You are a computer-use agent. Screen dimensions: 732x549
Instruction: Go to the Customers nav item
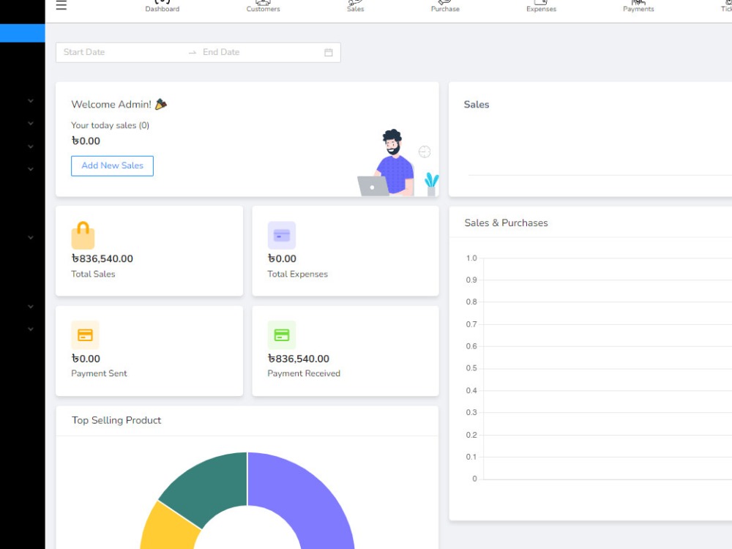[x=263, y=6]
